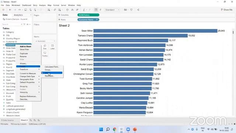This screenshot has width=236, height=133.
Task: Click the Fix Axes pin icon
Action: pyautogui.click(x=101, y=10)
